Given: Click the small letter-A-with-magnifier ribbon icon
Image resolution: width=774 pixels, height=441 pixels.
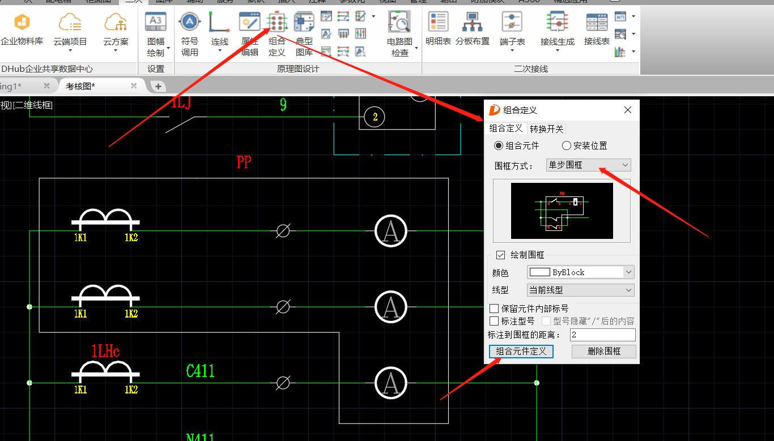Looking at the screenshot, I should pyautogui.click(x=360, y=52).
